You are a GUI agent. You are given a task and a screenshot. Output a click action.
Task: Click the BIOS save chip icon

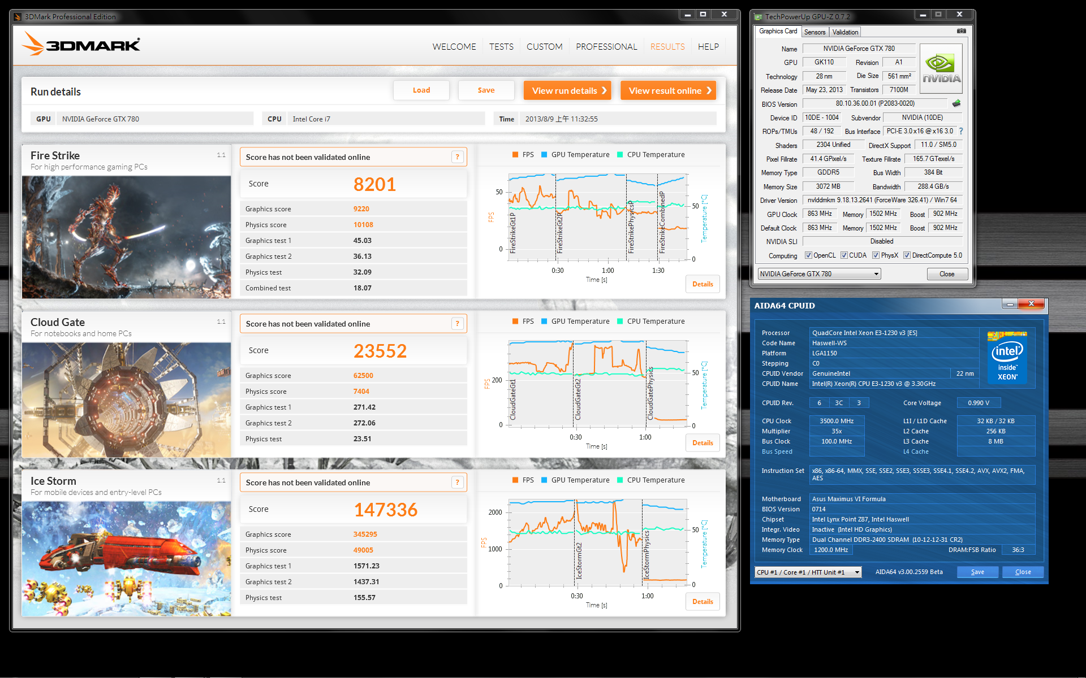[x=956, y=103]
